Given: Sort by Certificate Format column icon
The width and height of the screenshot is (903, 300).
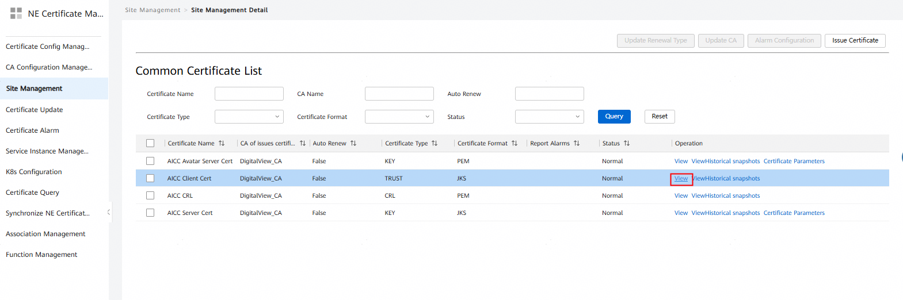Looking at the screenshot, I should point(515,143).
